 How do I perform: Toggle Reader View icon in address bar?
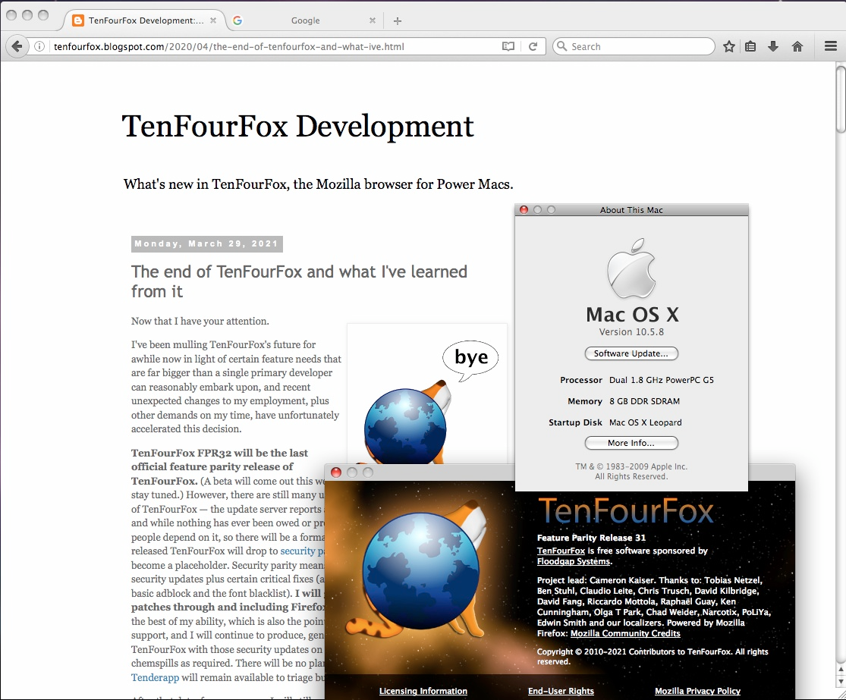[508, 46]
